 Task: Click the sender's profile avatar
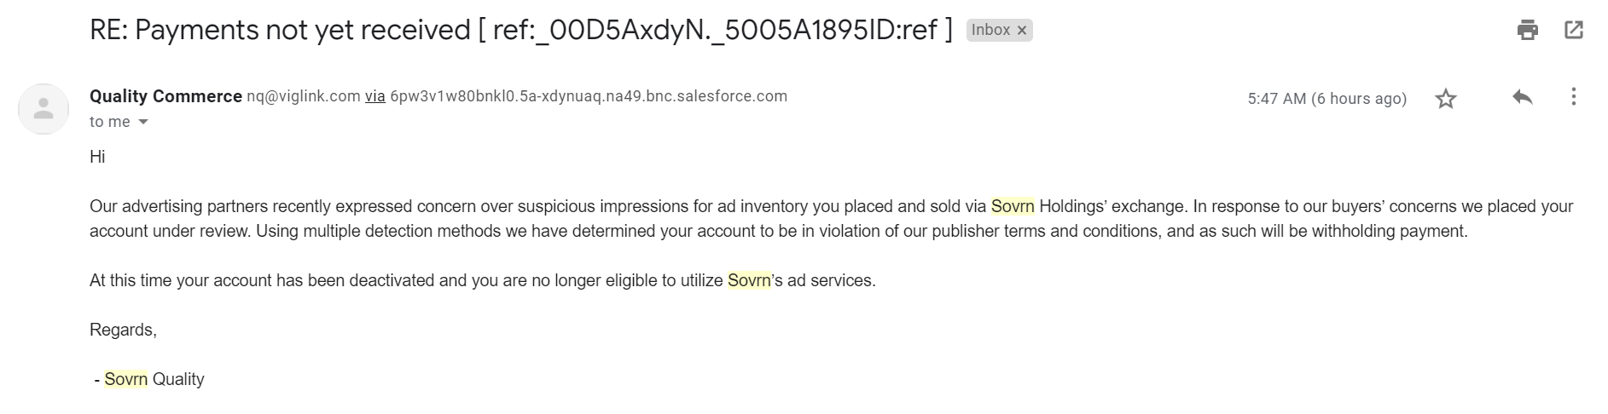click(x=44, y=109)
